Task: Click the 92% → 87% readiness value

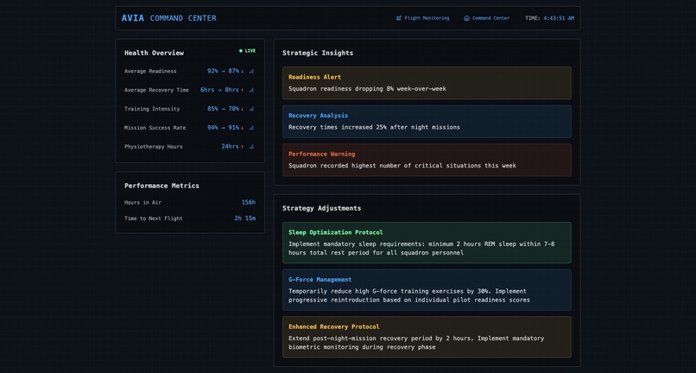Action: (223, 71)
